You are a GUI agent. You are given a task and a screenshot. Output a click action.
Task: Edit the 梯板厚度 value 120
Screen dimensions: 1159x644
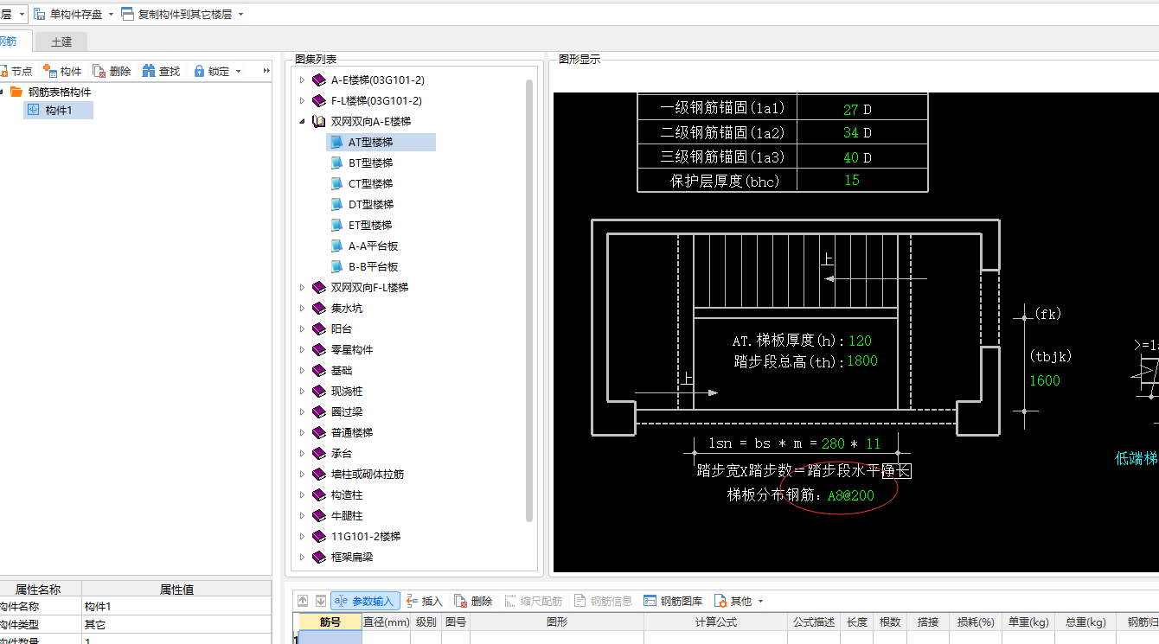(860, 341)
